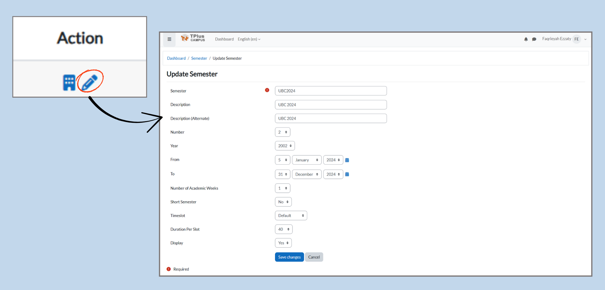Open the From date calendar picker
The width and height of the screenshot is (605, 290).
pyautogui.click(x=347, y=160)
